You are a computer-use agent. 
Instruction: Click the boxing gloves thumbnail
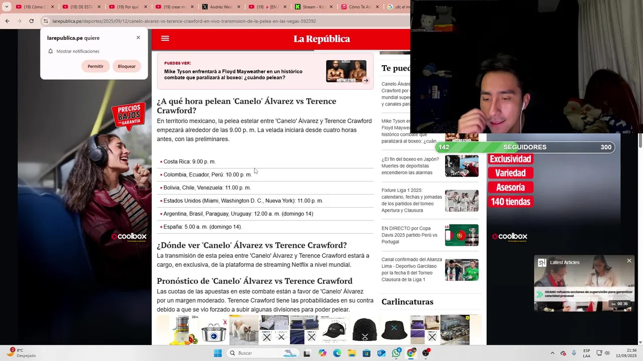pos(462,166)
